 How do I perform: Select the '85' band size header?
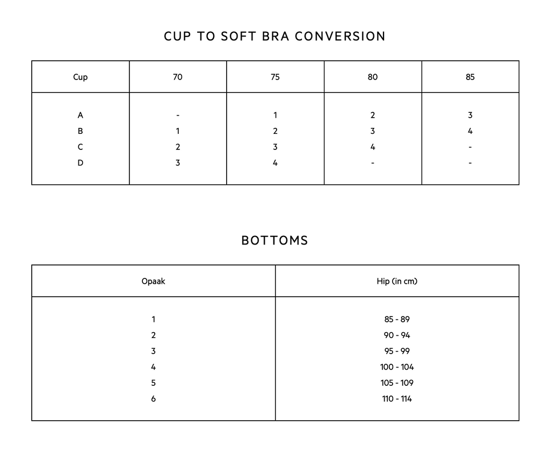470,77
